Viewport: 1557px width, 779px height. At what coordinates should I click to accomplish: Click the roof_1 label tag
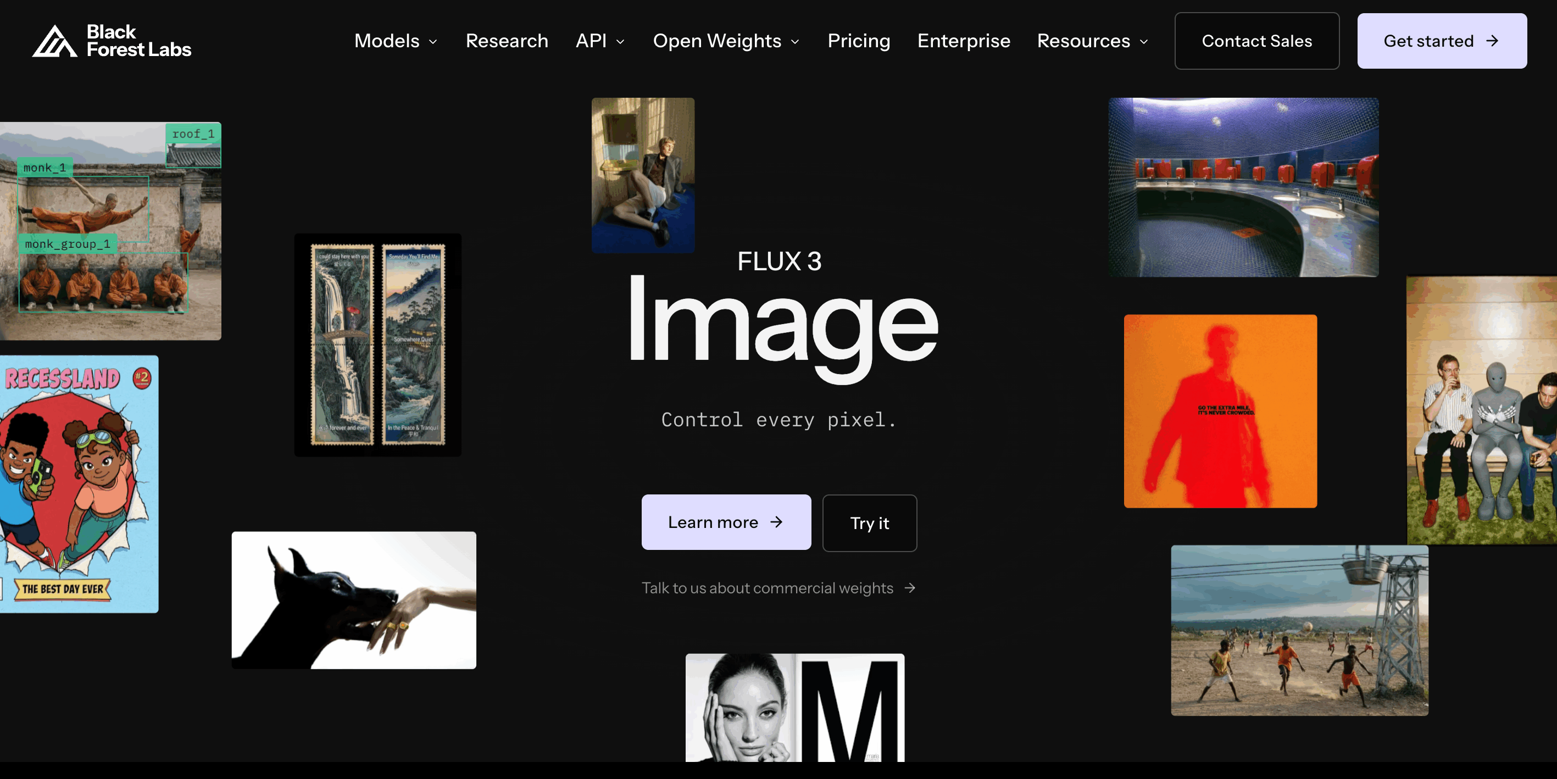(193, 133)
